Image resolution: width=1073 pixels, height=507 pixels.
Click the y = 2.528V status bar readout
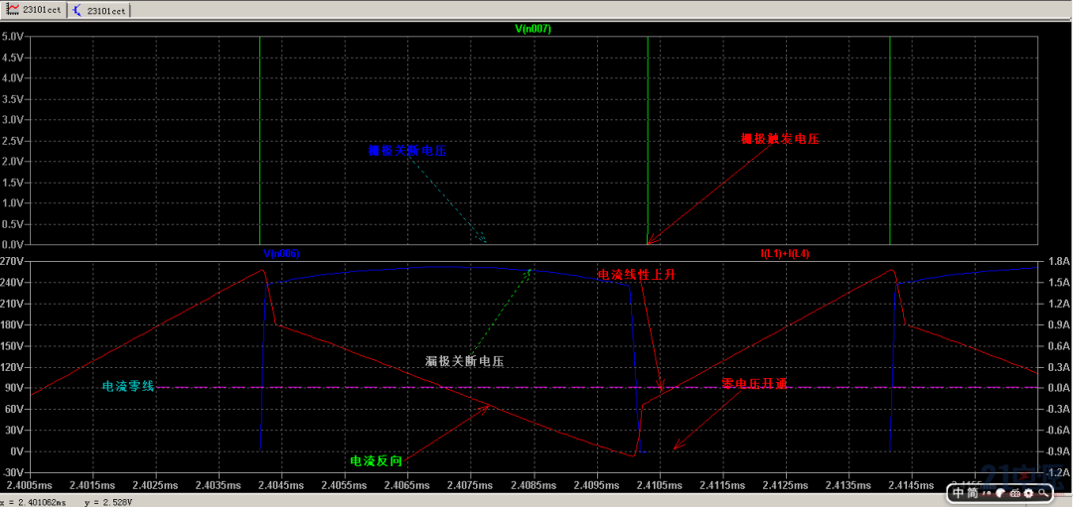108,502
